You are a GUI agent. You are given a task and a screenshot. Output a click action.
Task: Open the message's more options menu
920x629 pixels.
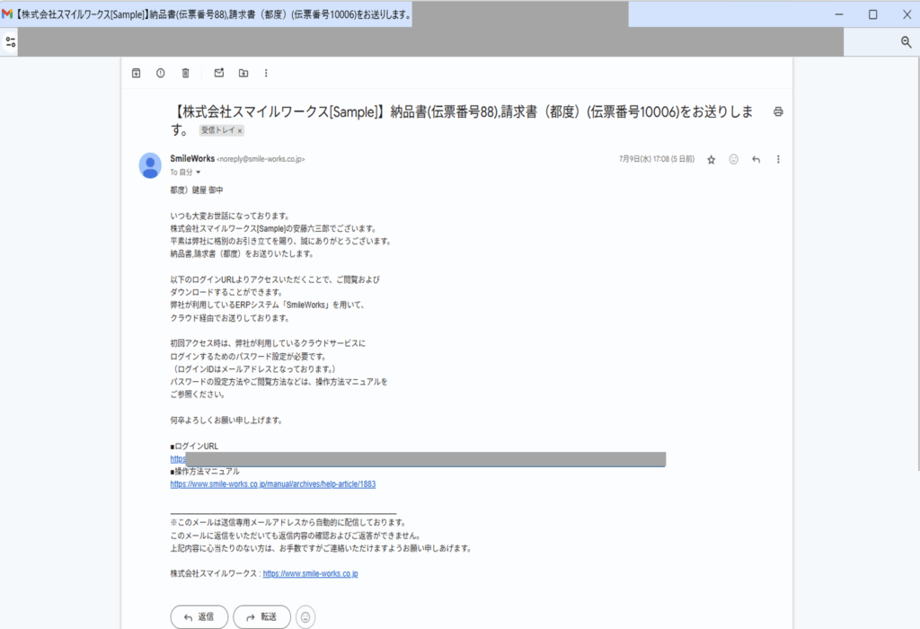pos(778,160)
